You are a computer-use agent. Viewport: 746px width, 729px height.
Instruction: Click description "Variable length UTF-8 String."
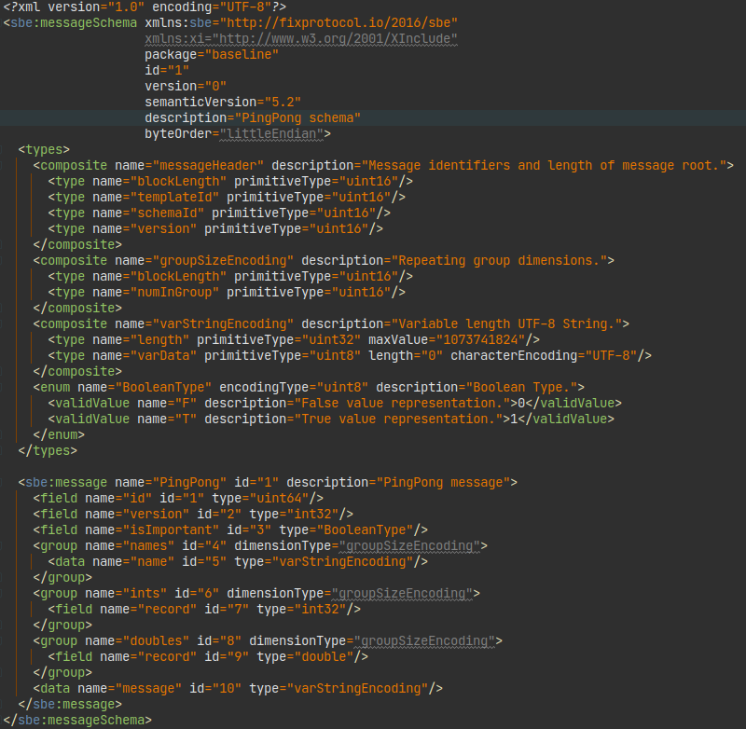coord(506,323)
